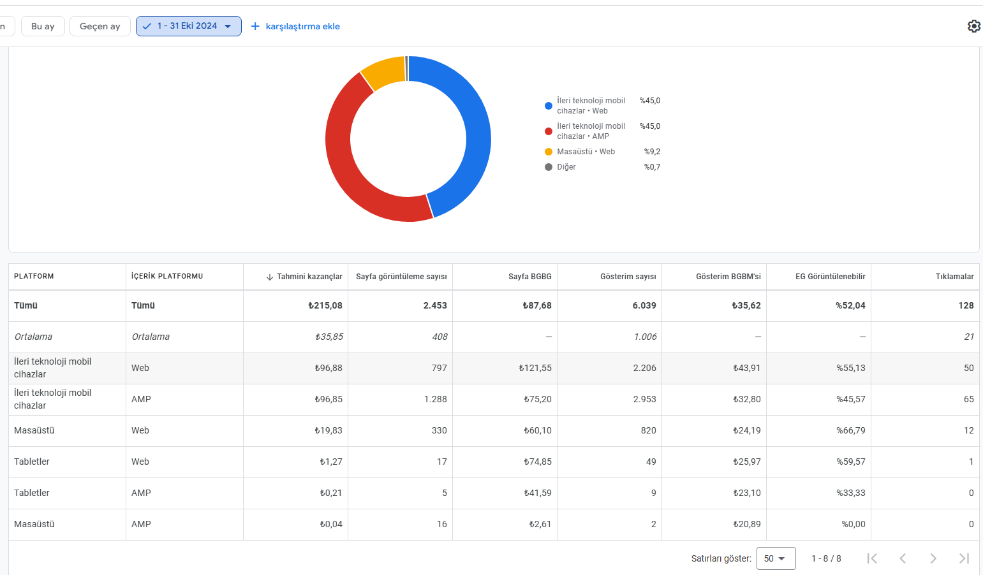
Task: Go to next page chevron
Action: coord(933,558)
